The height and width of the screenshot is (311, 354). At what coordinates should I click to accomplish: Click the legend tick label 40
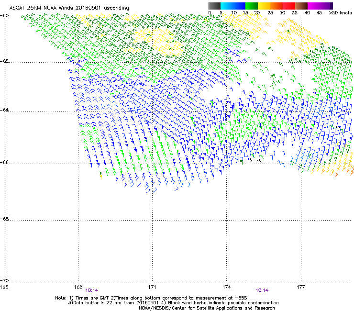pos(307,12)
